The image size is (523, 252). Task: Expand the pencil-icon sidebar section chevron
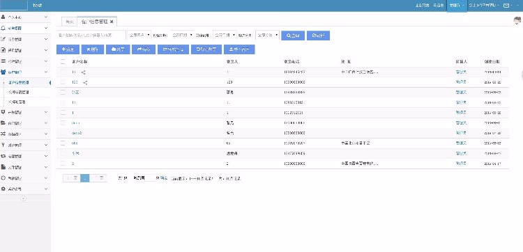pos(46,39)
